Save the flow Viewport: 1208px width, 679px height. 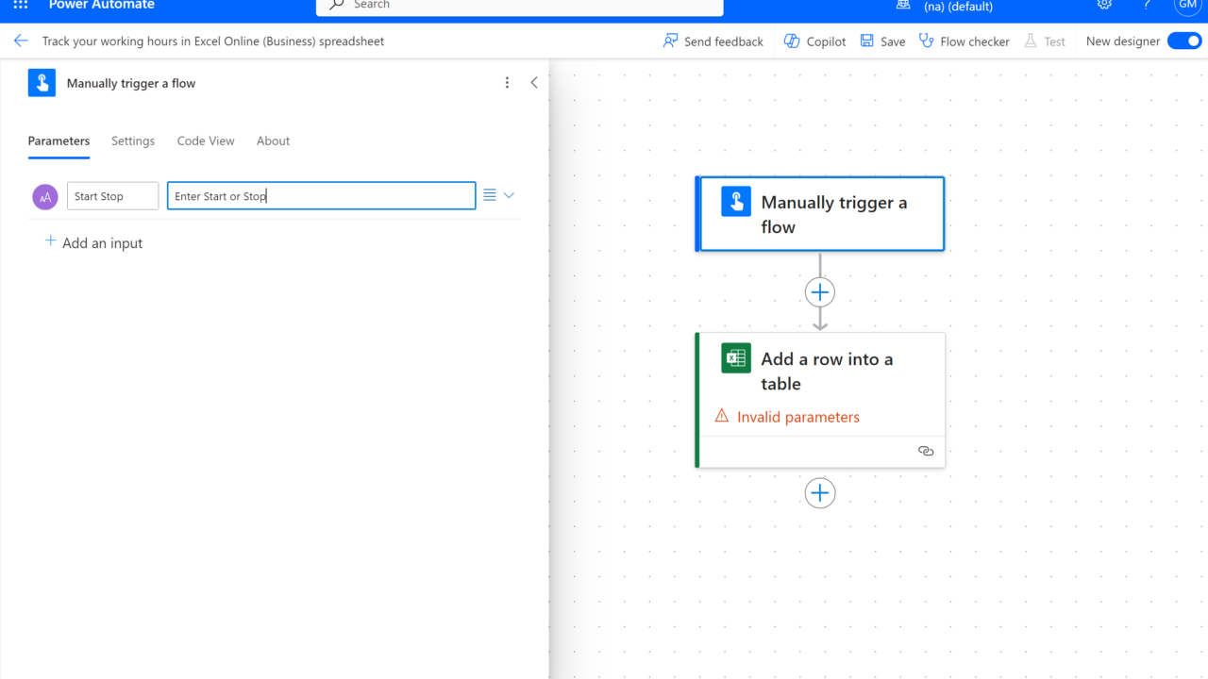[882, 41]
